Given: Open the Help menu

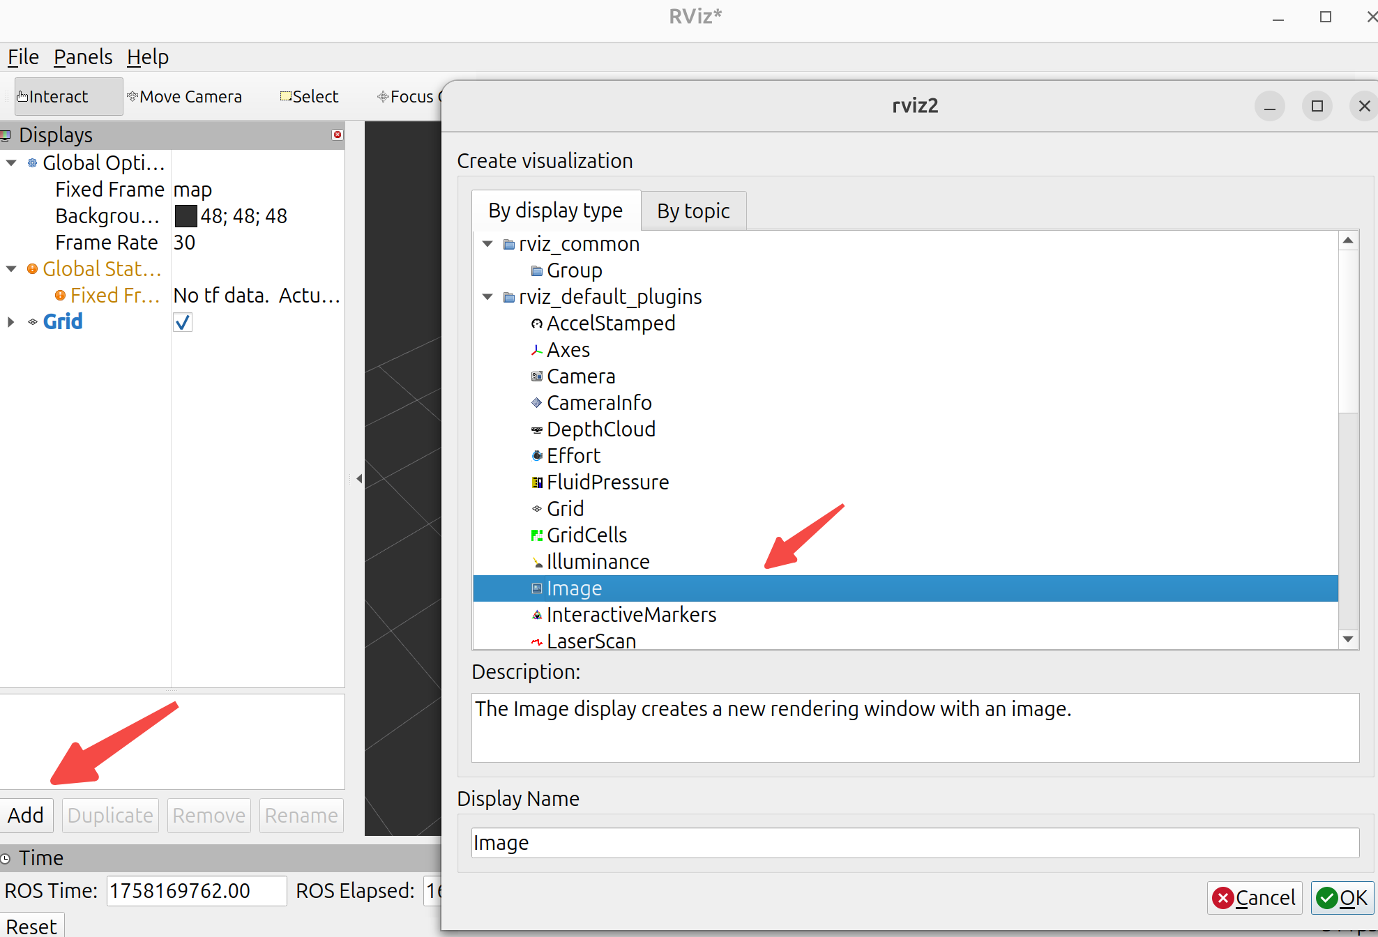Looking at the screenshot, I should point(148,57).
